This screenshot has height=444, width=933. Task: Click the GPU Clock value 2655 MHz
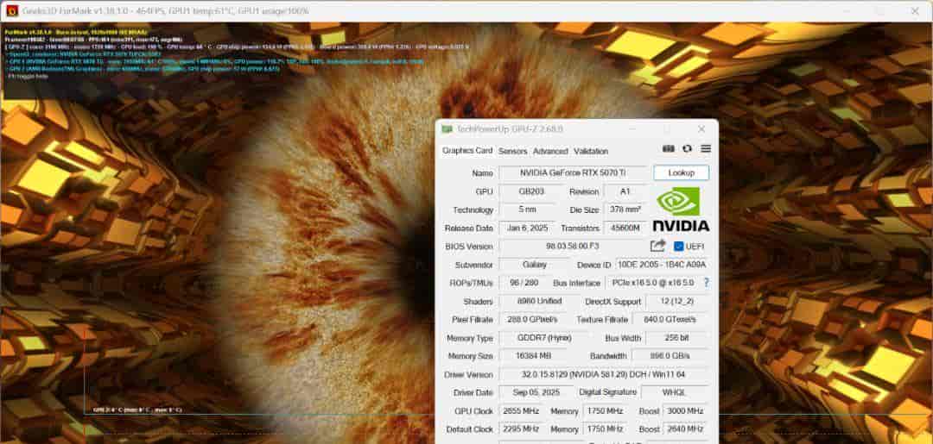[521, 410]
